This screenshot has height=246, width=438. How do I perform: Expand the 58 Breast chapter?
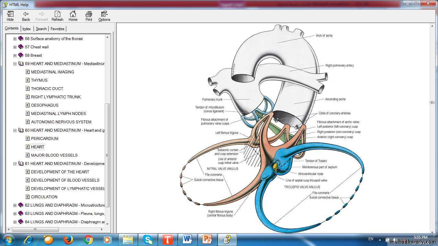pos(15,55)
